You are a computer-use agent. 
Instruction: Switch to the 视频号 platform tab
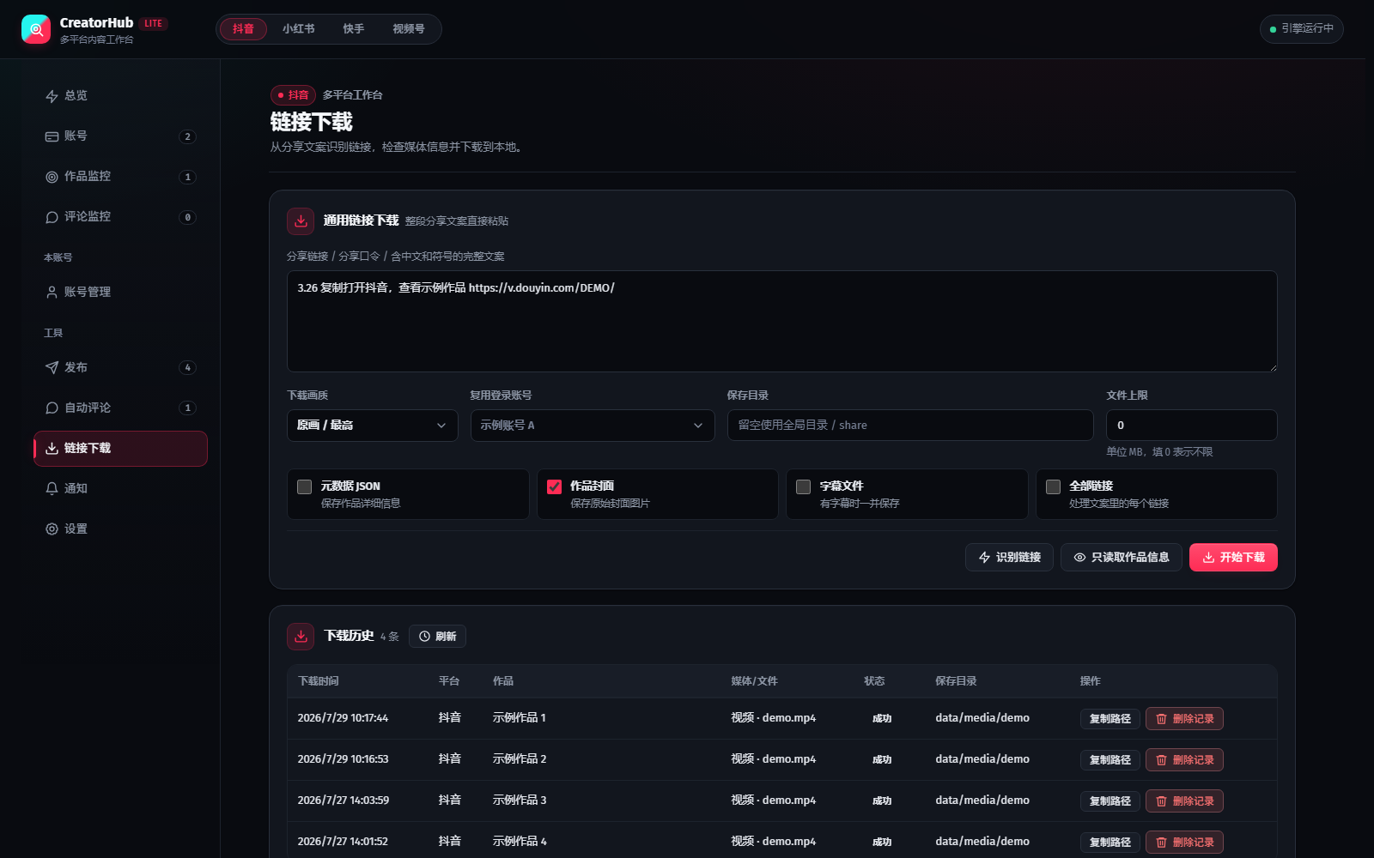(x=409, y=29)
